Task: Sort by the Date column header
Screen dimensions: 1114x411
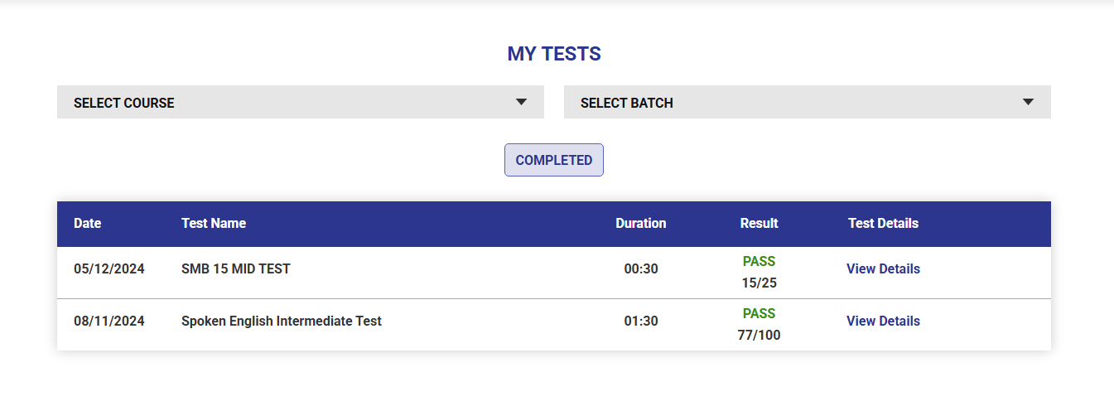Action: [x=87, y=223]
